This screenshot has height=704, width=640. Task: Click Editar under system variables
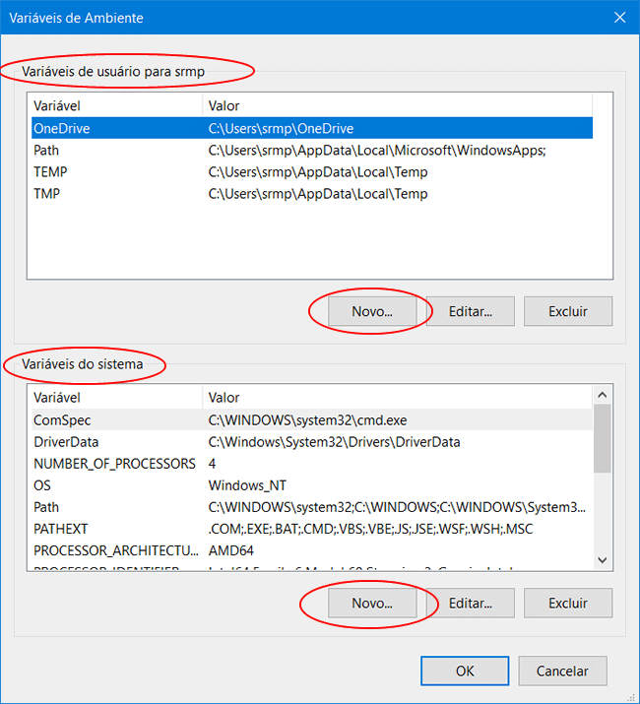pyautogui.click(x=470, y=603)
